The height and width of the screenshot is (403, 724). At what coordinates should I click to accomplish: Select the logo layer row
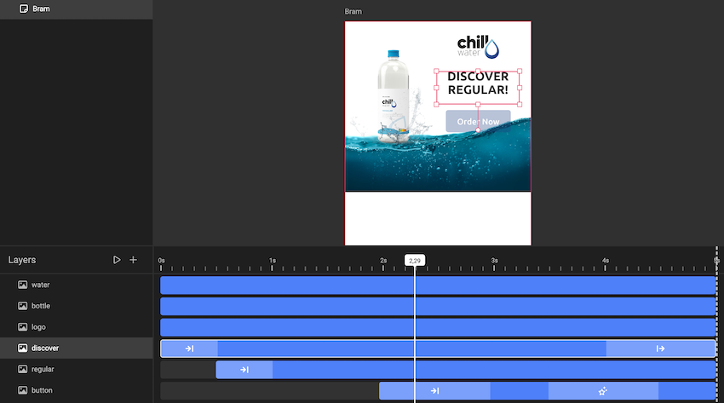[76, 327]
